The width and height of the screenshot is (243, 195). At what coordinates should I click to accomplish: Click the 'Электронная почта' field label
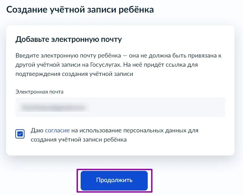(x=39, y=92)
